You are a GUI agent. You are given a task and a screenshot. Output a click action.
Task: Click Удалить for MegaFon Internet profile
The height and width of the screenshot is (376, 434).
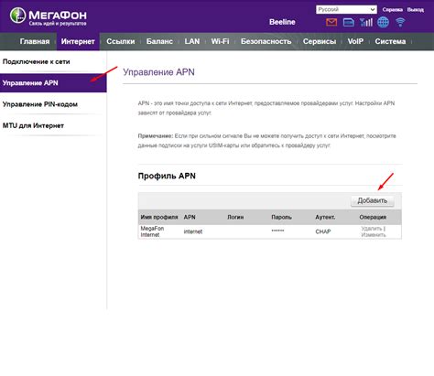point(372,229)
